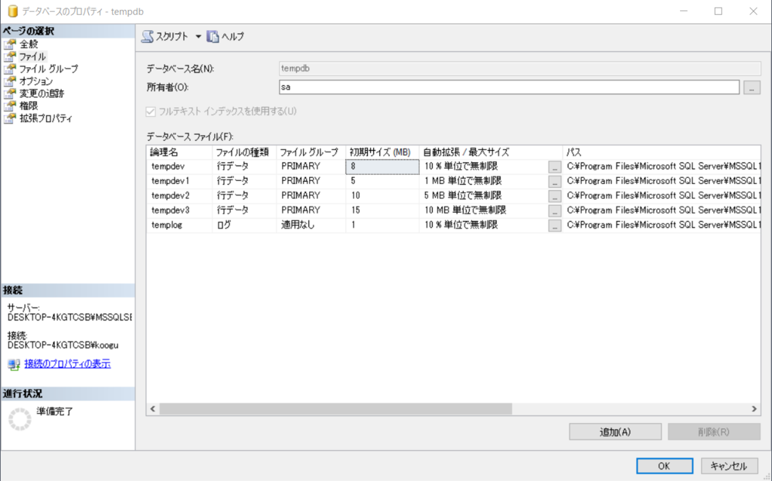Click the OK button
The image size is (772, 481).
(664, 465)
